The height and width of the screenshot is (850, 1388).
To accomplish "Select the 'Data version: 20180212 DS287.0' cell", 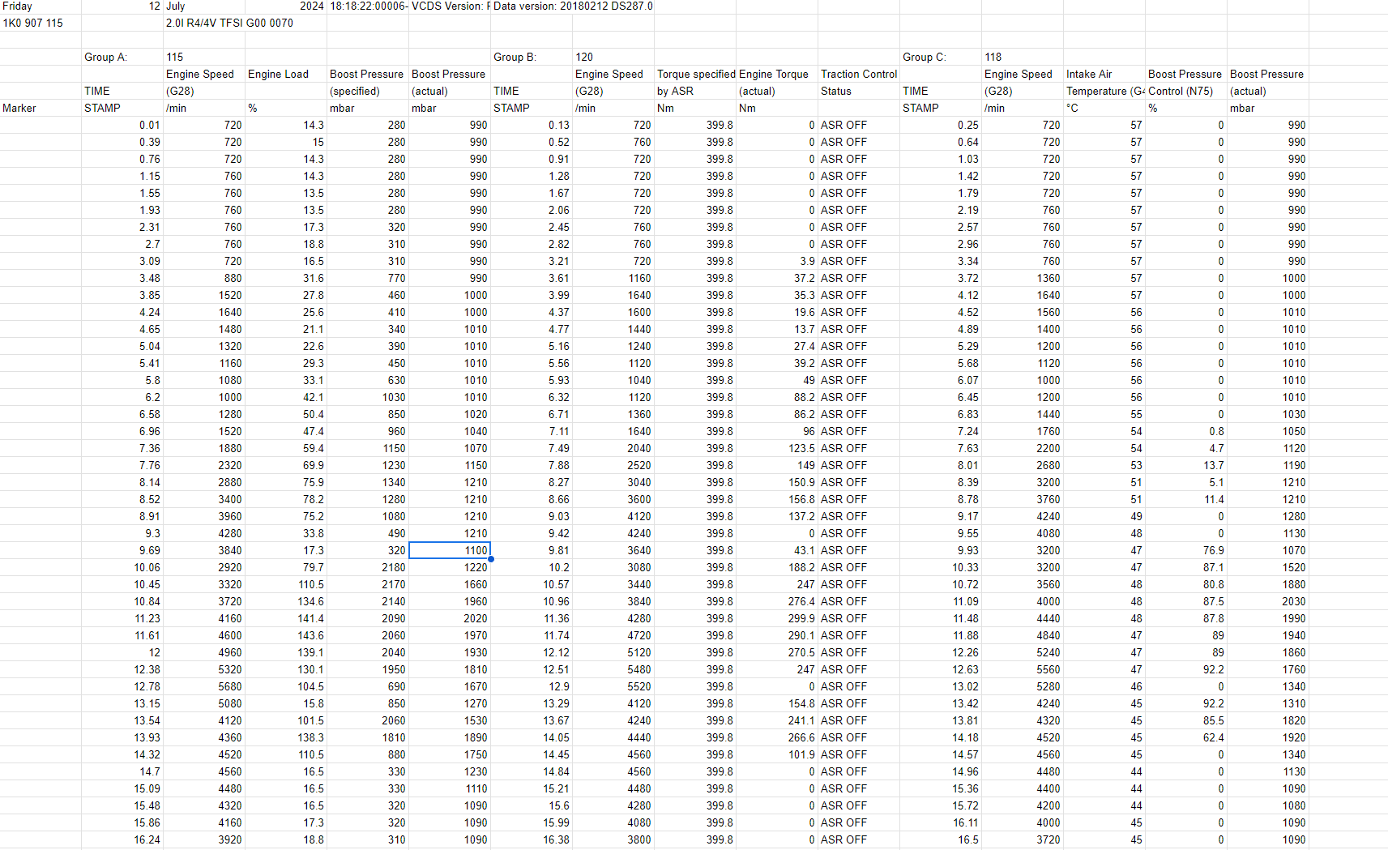I will [573, 6].
